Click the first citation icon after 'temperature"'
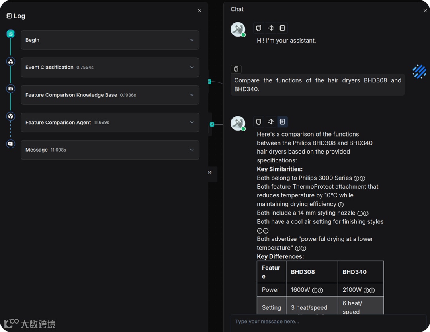The height and width of the screenshot is (332, 430). coord(297,248)
